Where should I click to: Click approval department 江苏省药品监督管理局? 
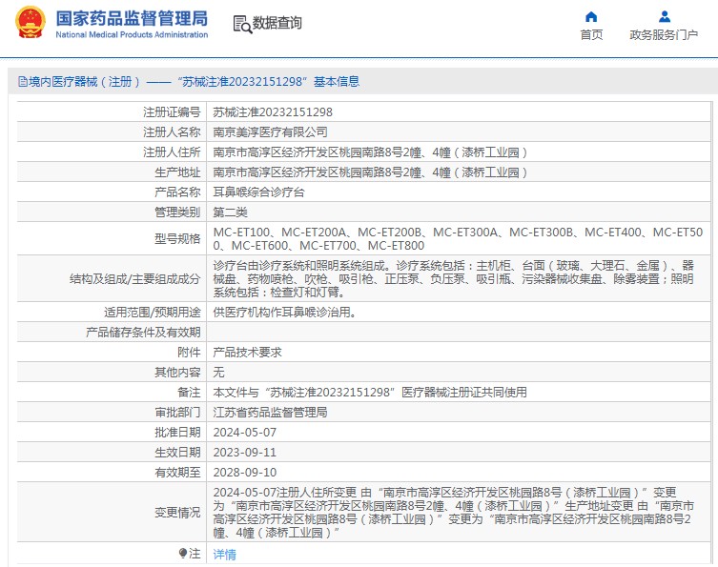[x=270, y=413]
